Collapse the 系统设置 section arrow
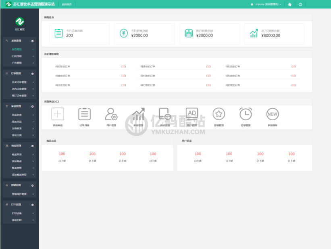 point(33,41)
